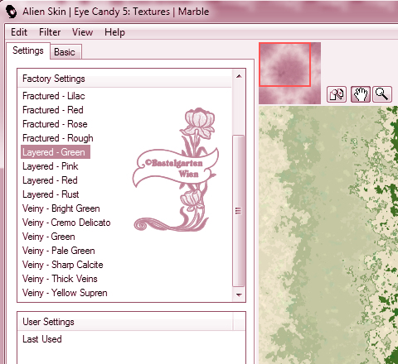Click the Factory Settings list header
Viewport: 398px width, 364px height.
coord(124,79)
